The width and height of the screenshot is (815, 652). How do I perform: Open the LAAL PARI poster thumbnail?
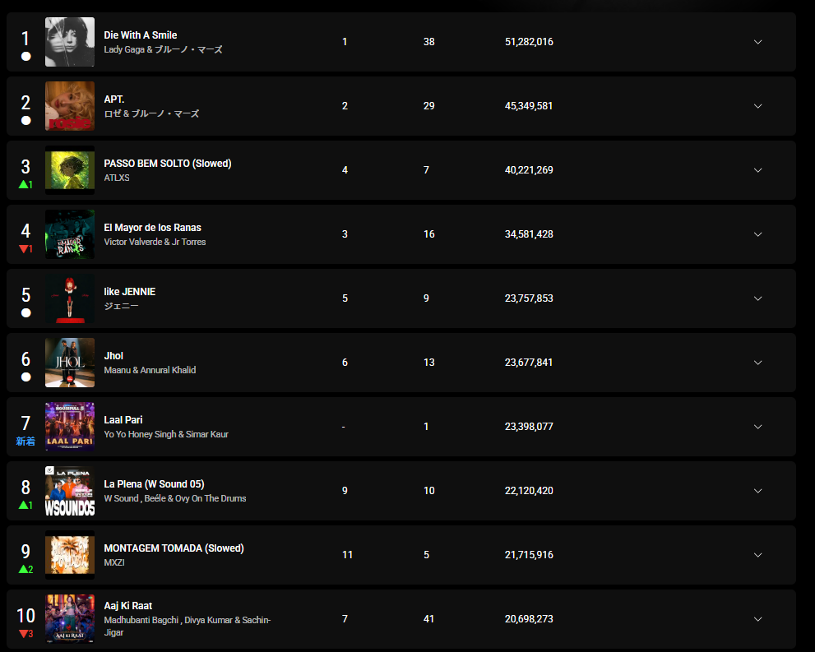point(70,427)
